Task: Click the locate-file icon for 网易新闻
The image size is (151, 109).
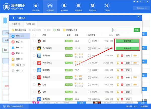Action: [x=118, y=77]
